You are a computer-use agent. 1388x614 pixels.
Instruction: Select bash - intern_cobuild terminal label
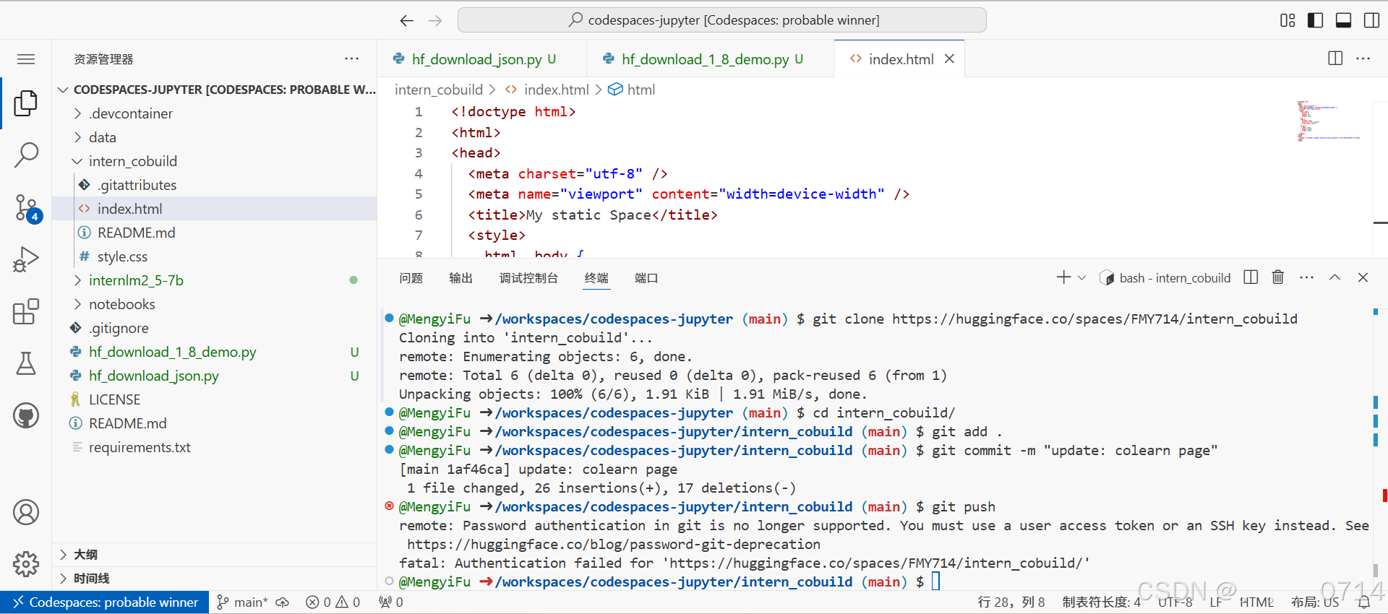1165,278
